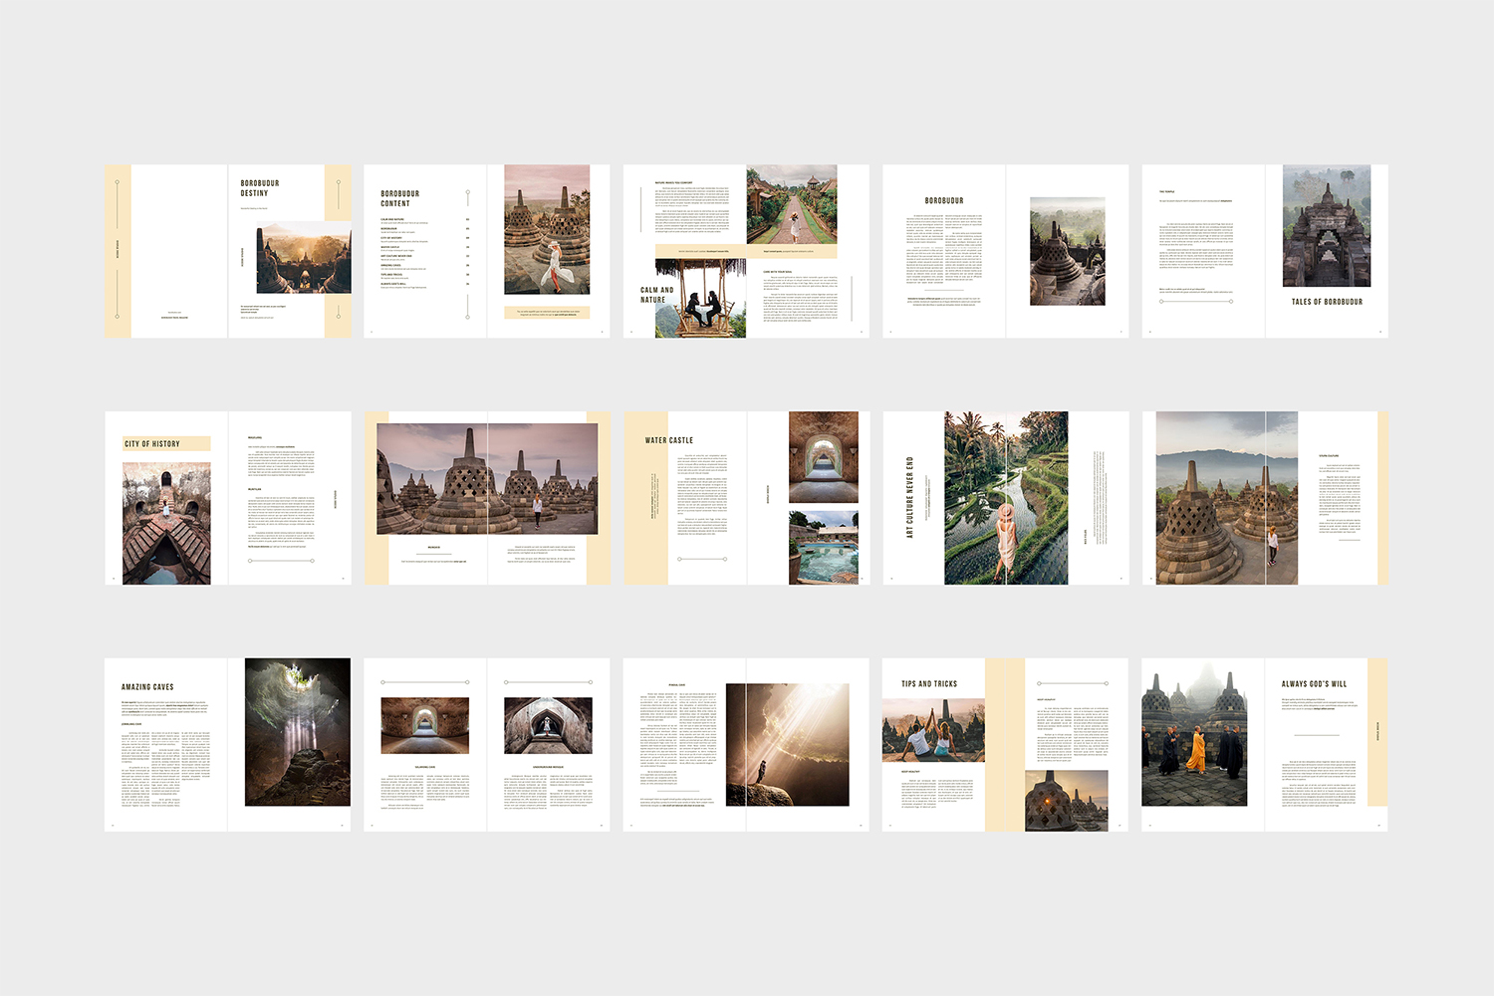Screen dimensions: 1494x996
Task: Open the monks in orange robes photo
Action: tap(1194, 737)
